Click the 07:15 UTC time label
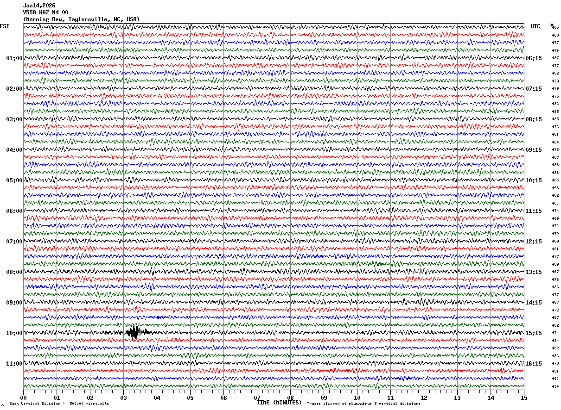The image size is (561, 410). coord(534,89)
